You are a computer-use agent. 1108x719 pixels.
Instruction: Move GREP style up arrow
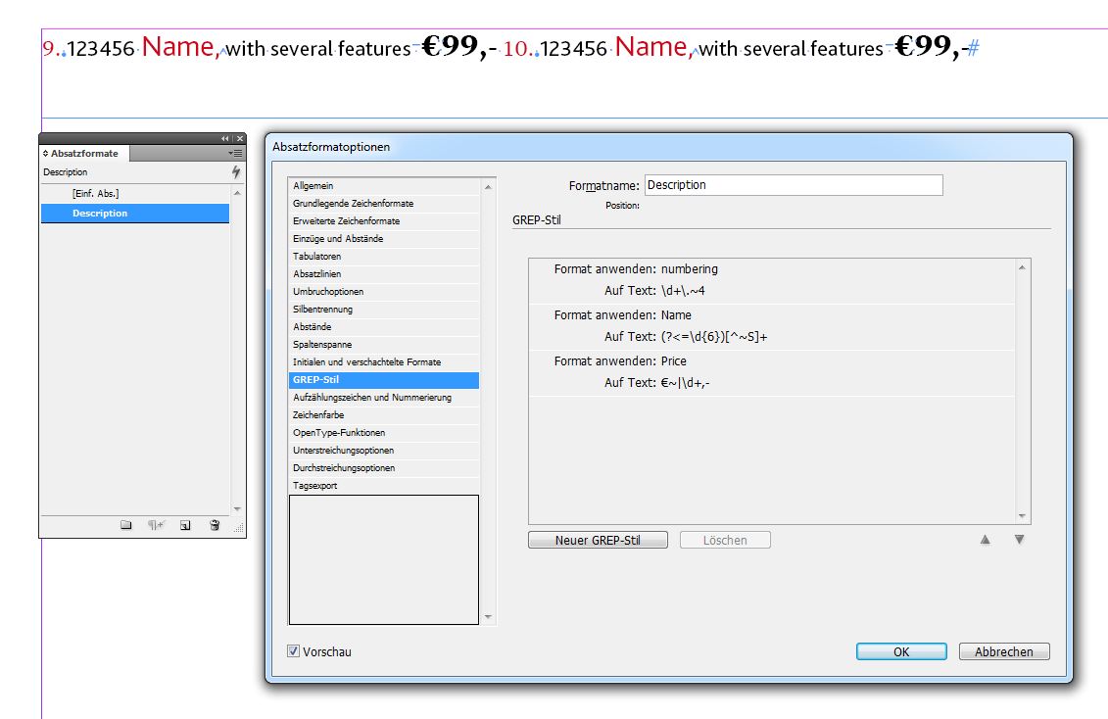click(x=985, y=540)
